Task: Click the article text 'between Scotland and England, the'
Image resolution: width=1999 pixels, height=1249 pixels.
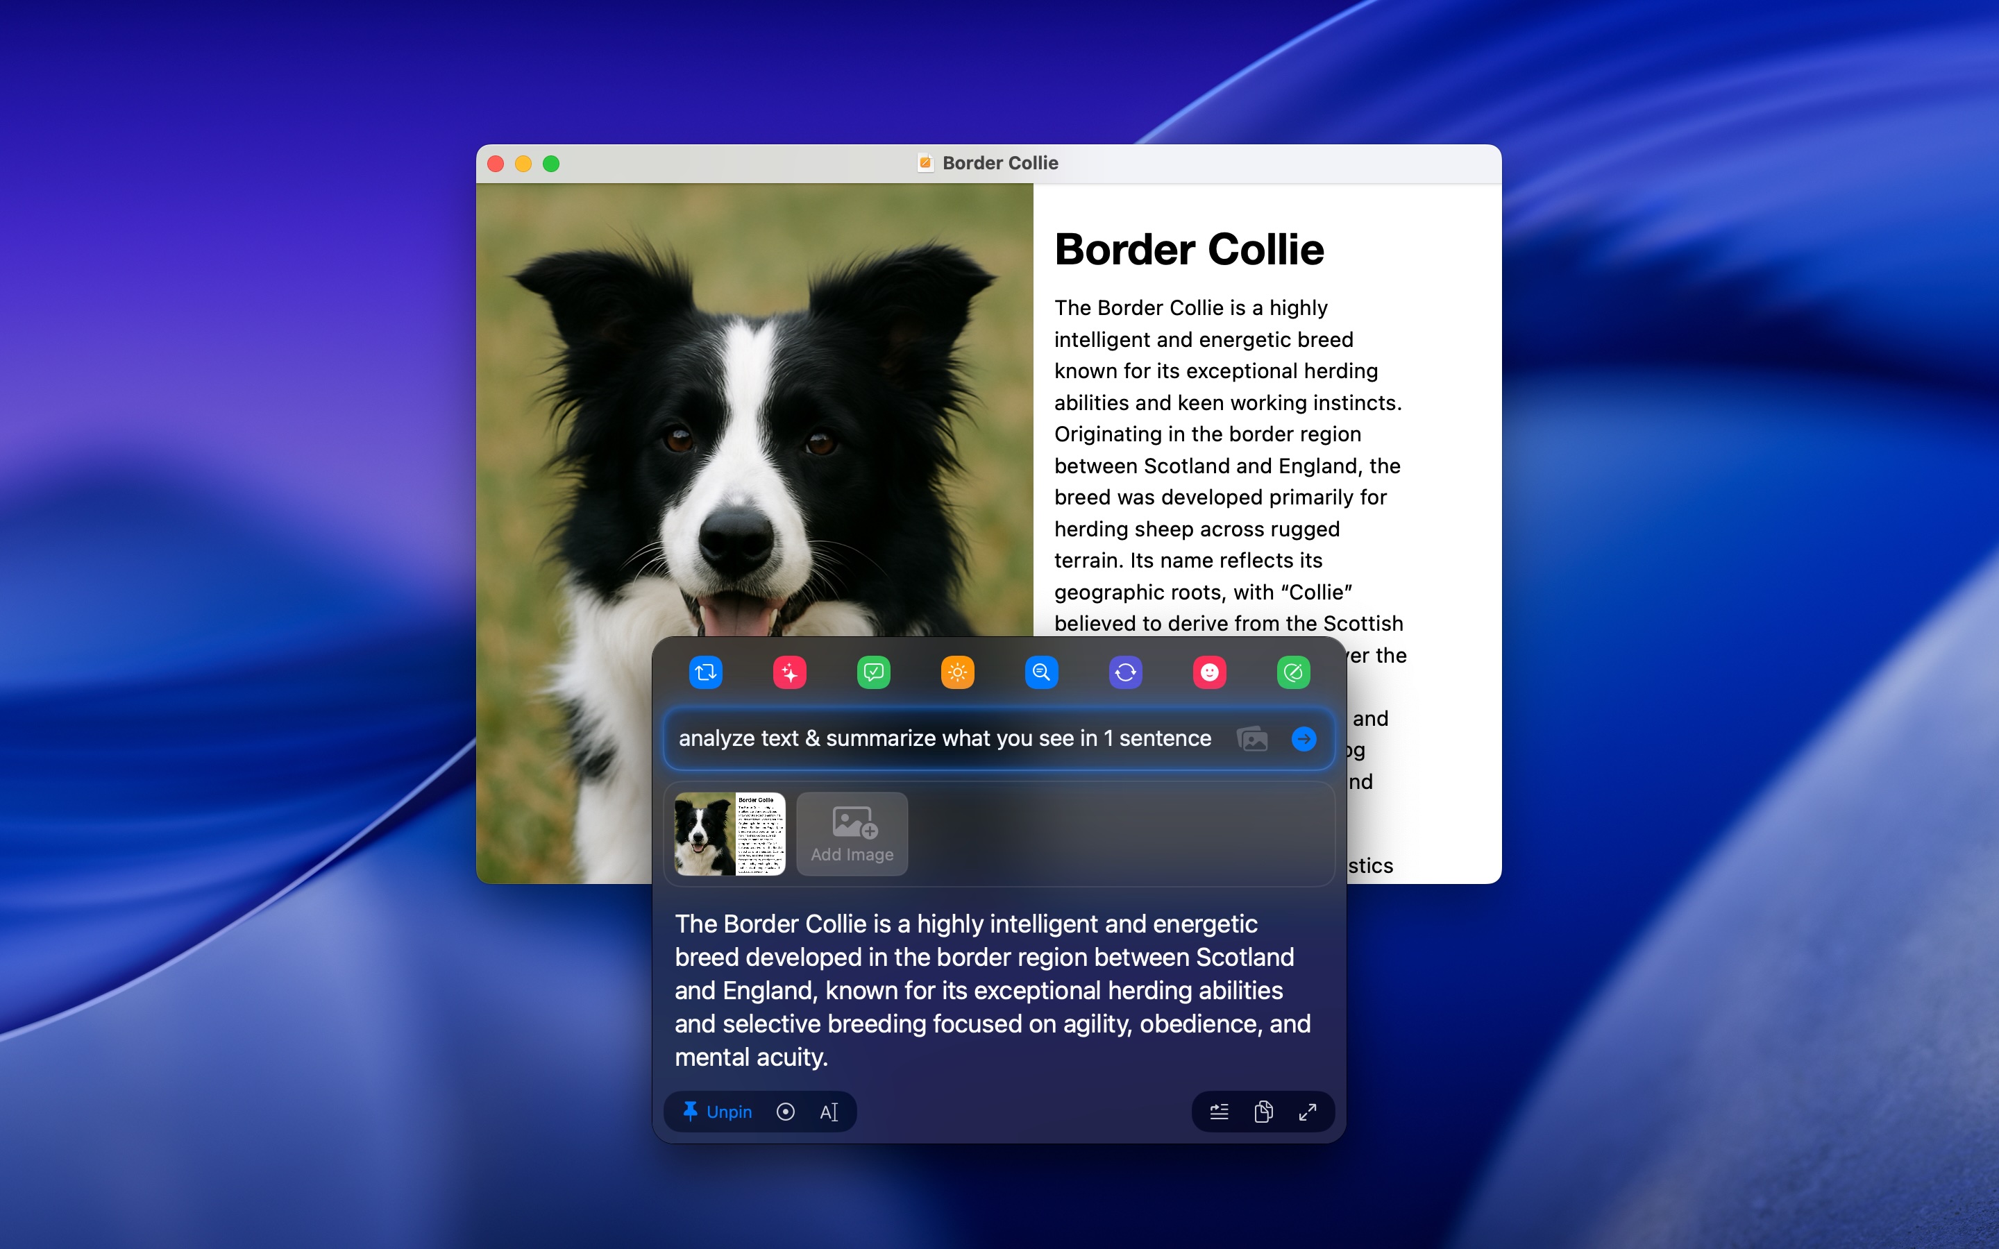Action: click(x=1226, y=466)
